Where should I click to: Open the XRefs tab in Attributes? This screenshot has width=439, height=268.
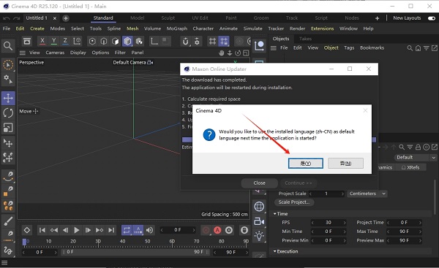(410, 167)
